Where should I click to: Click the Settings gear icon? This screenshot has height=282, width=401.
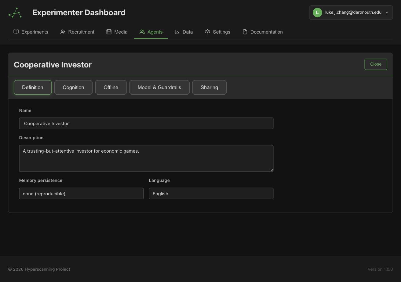207,32
